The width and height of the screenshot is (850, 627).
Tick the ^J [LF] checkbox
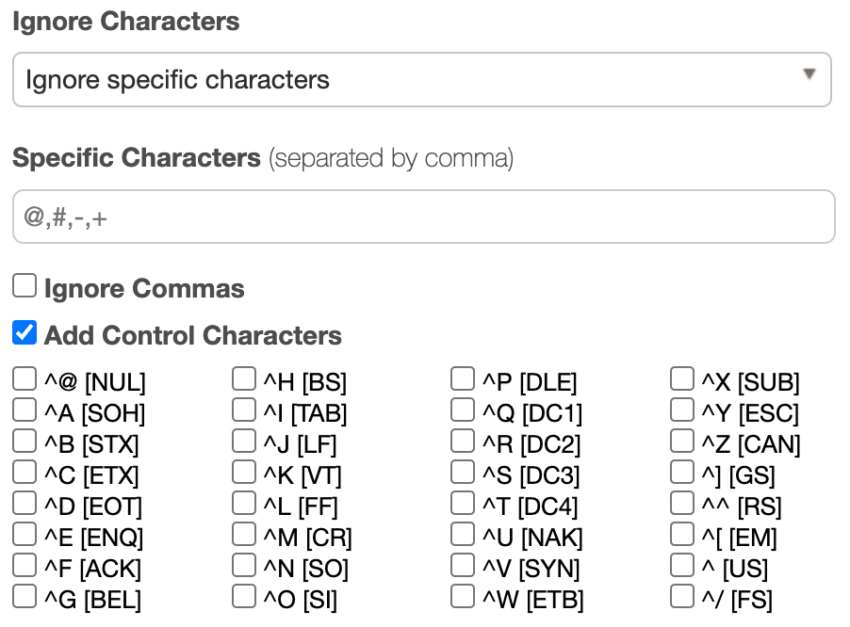point(244,442)
